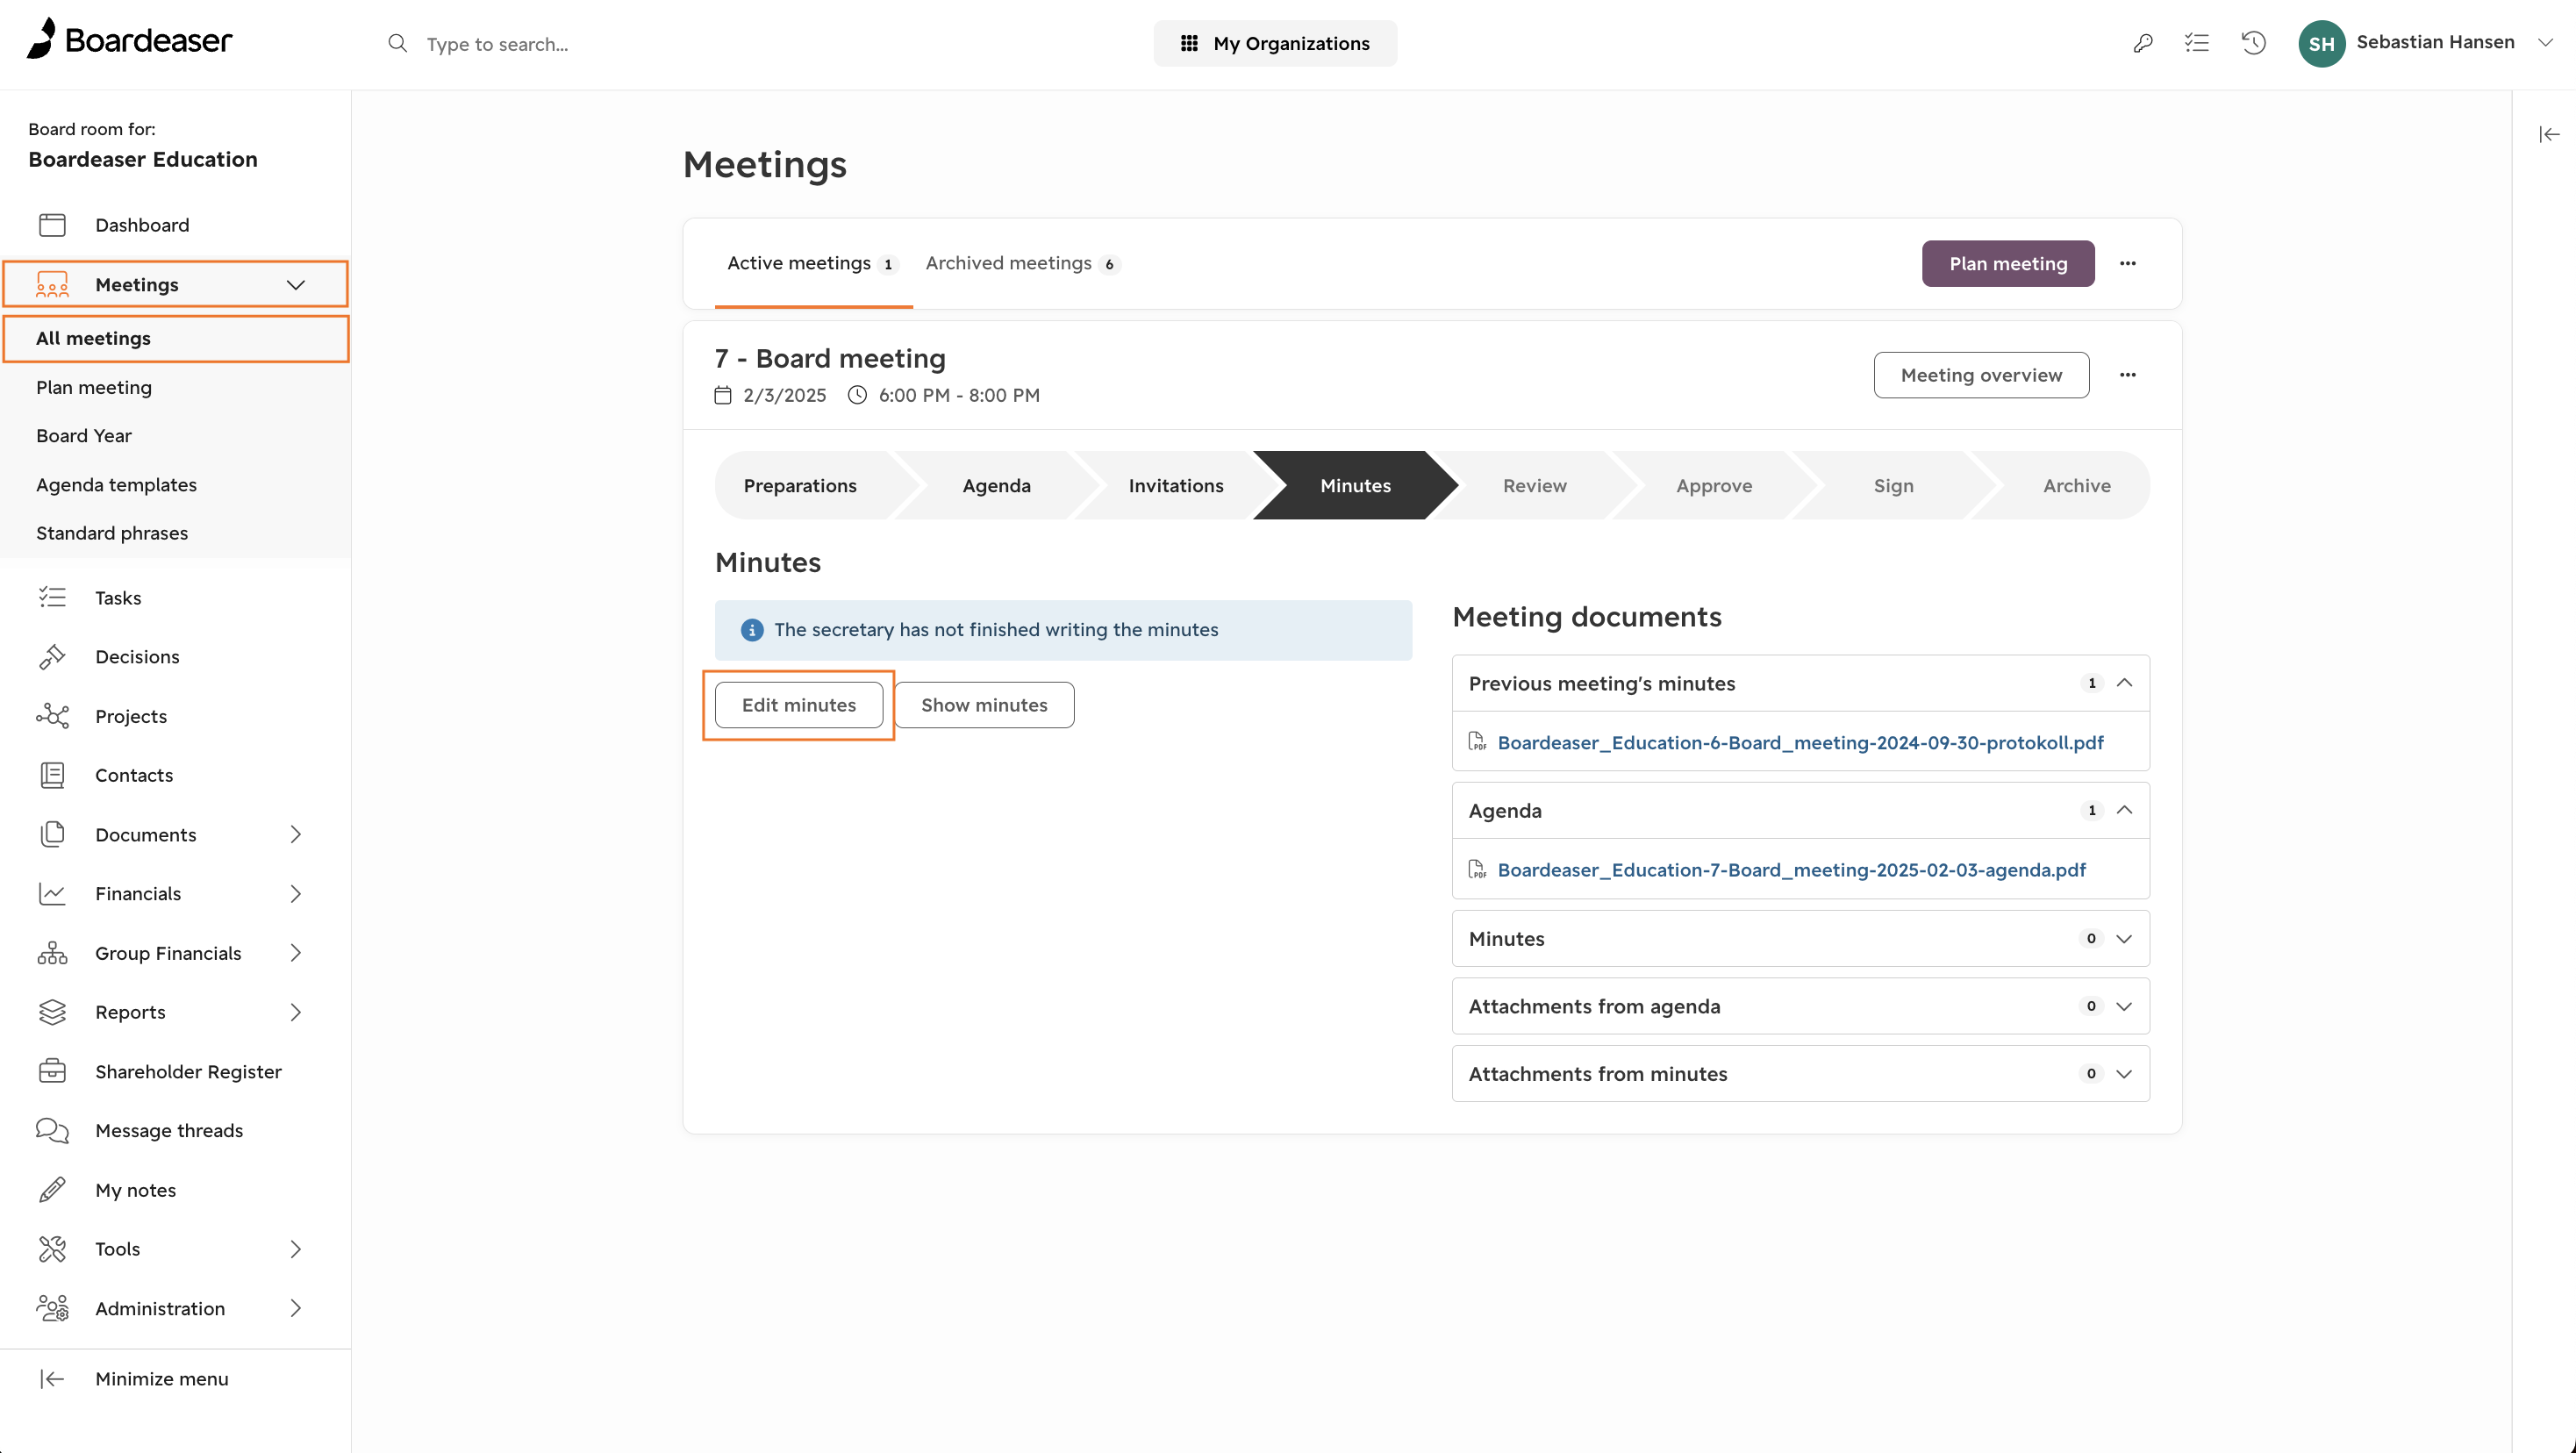
Task: Click the Projects network icon
Action: (x=52, y=716)
